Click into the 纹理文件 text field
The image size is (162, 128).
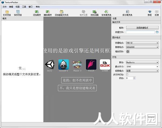[x=140, y=32]
